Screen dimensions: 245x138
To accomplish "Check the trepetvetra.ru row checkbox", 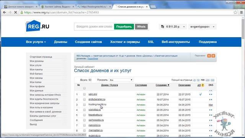I will click(84, 115).
